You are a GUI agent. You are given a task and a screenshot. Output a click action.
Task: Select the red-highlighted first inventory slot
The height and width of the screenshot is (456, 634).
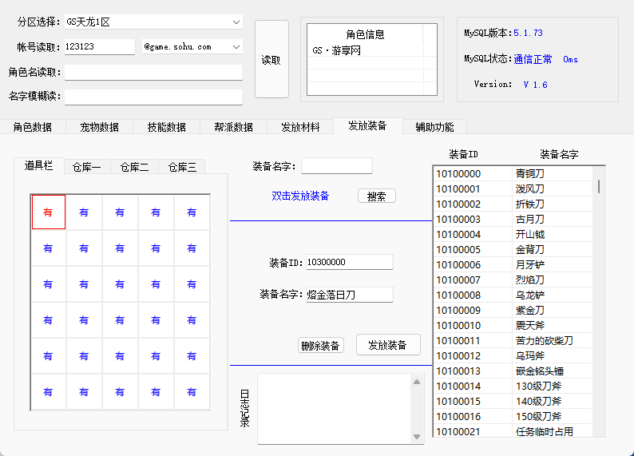tap(48, 212)
